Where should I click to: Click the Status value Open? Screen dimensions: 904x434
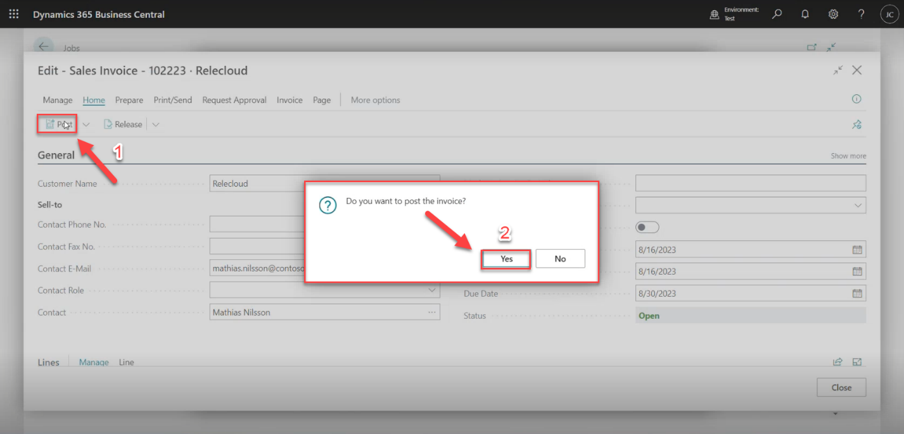[x=649, y=316]
